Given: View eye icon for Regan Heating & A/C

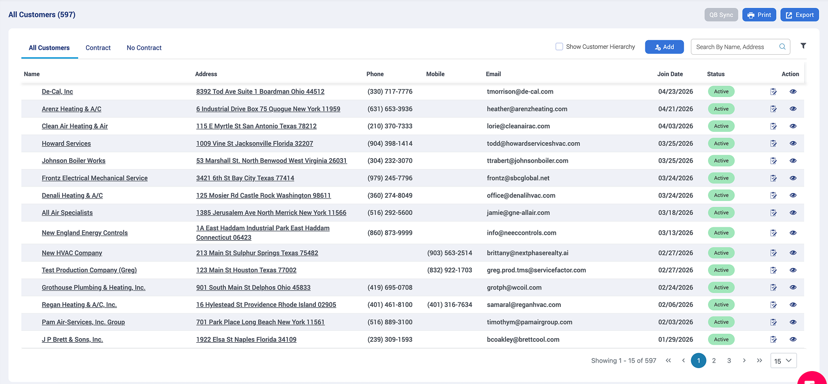Looking at the screenshot, I should [x=793, y=305].
